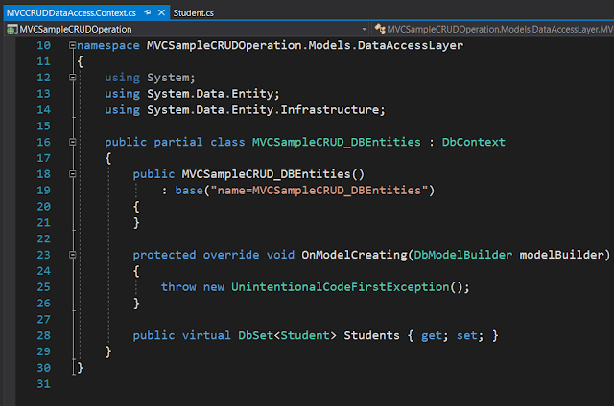Switch to the Student.cs tab

(194, 12)
